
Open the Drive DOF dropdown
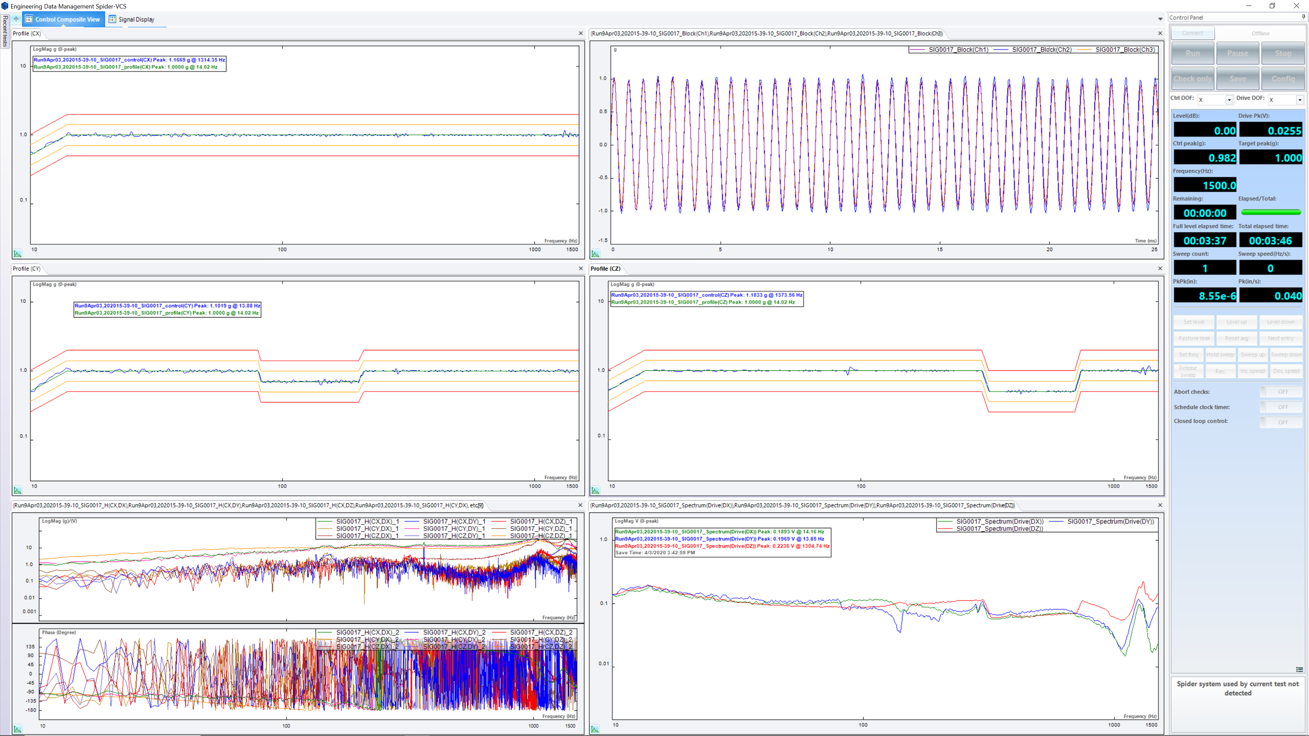coord(1300,99)
